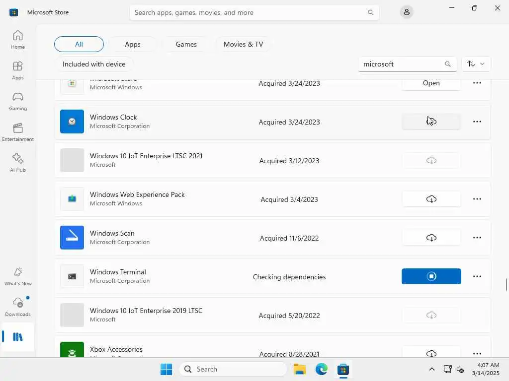Image resolution: width=509 pixels, height=381 pixels.
Task: Click the library list vertical scrollbar thumb
Action: pos(506,284)
